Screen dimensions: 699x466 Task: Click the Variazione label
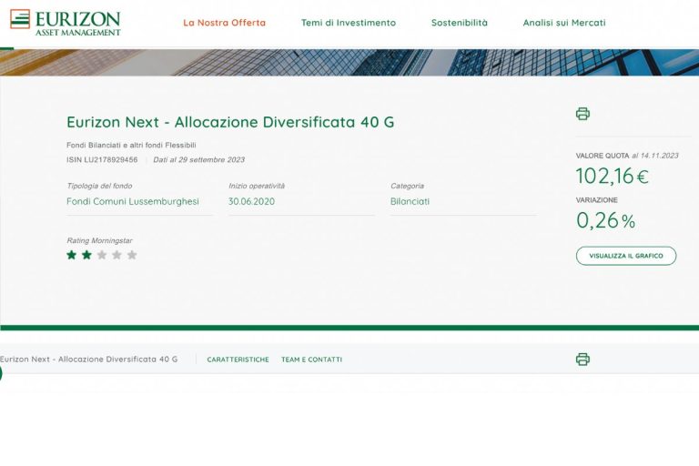coord(596,200)
